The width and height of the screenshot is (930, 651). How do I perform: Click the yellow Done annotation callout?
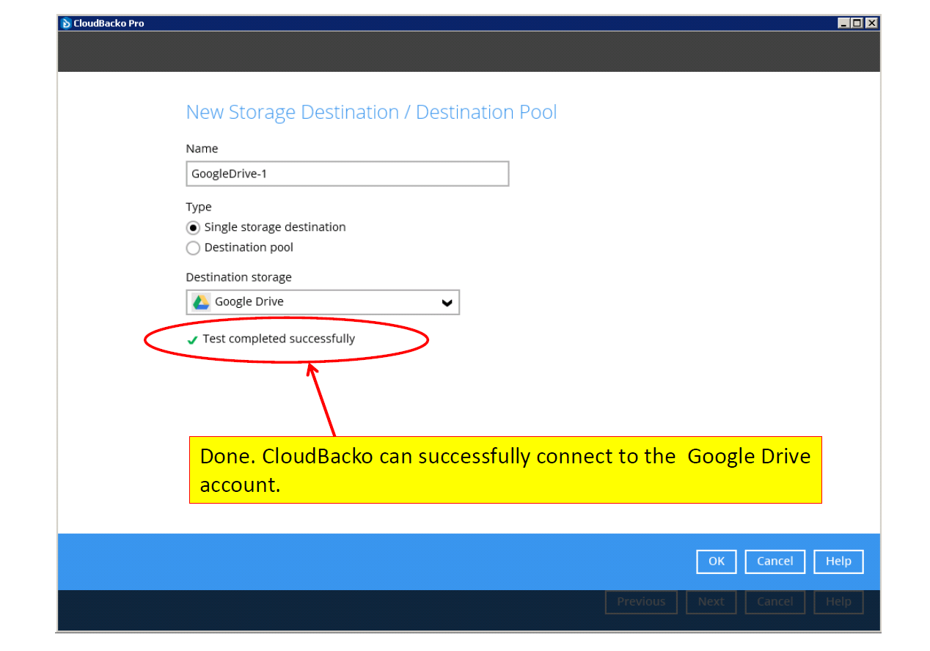pos(505,470)
